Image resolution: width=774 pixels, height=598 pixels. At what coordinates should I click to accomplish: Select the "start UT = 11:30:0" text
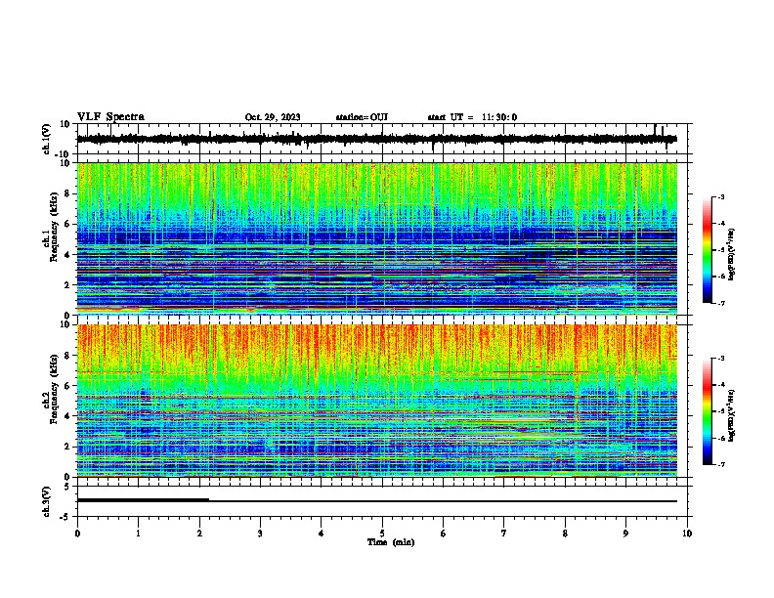472,117
